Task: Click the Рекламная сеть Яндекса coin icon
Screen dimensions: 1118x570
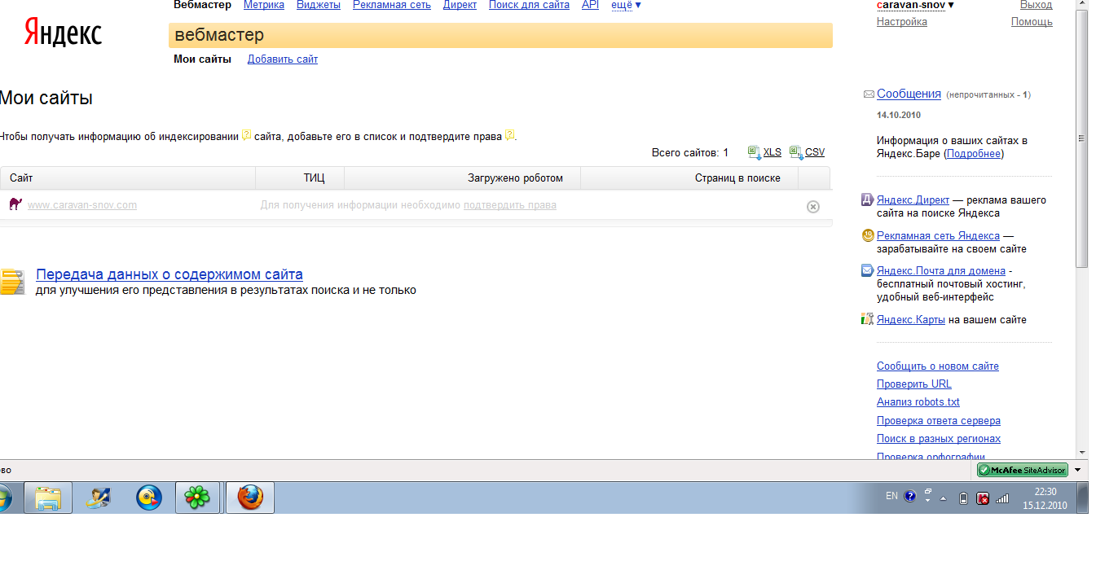Action: tap(868, 235)
